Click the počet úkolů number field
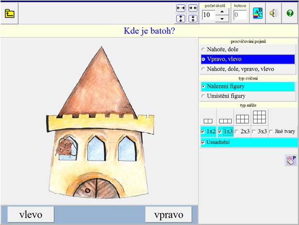Viewport: 299px width, 225px height. pyautogui.click(x=208, y=15)
